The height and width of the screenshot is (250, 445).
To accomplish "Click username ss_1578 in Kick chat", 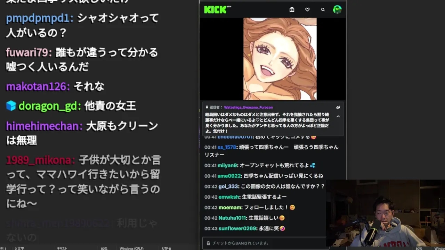I will (x=227, y=147).
